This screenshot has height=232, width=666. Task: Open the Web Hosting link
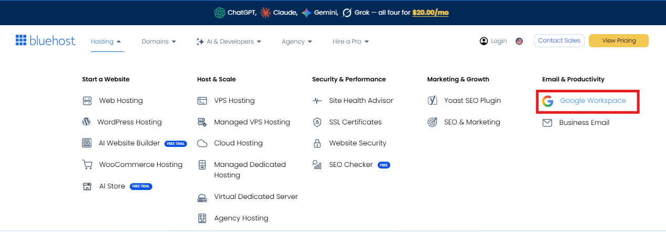[x=121, y=101]
